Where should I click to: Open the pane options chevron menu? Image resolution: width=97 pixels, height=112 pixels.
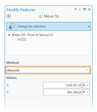pos(80,10)
